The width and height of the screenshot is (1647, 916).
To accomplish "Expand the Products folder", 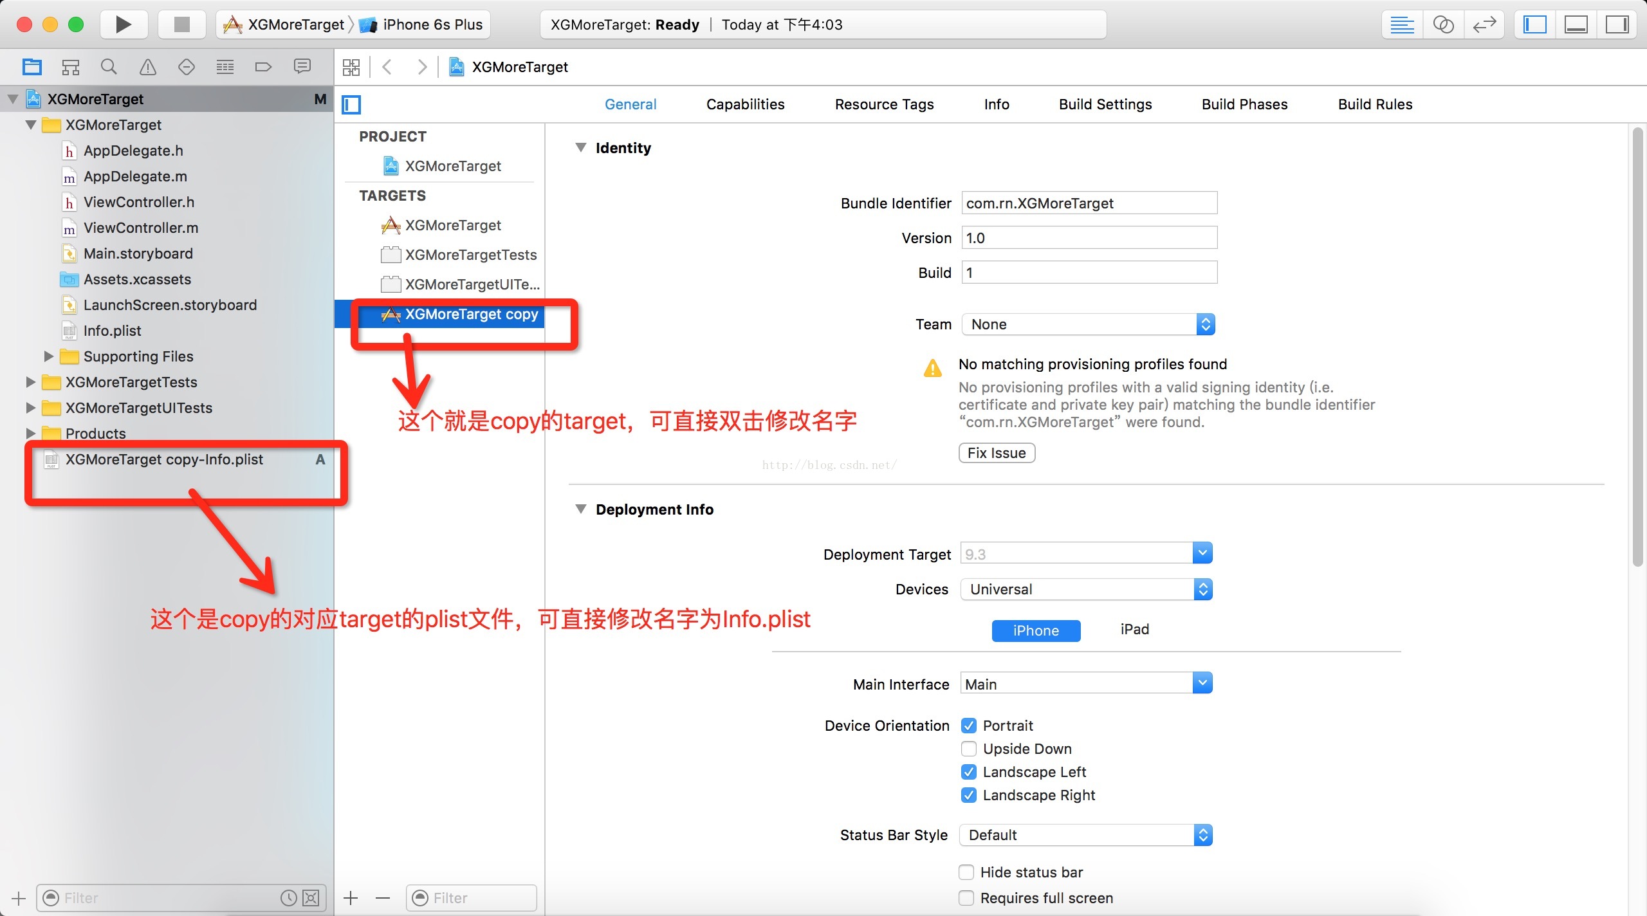I will [x=30, y=433].
